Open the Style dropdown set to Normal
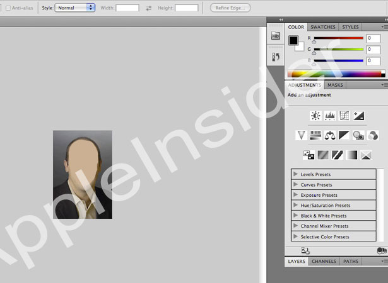The image size is (388, 283). (x=75, y=8)
